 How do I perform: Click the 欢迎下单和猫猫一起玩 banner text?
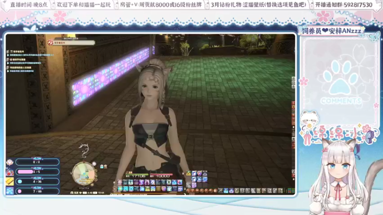pyautogui.click(x=84, y=5)
